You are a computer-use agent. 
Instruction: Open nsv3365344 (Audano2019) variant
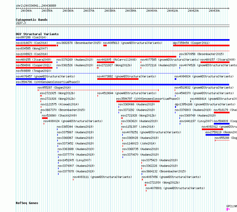click(x=75, y=127)
